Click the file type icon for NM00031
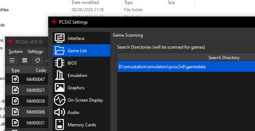The height and width of the screenshot is (131, 255). point(15,123)
